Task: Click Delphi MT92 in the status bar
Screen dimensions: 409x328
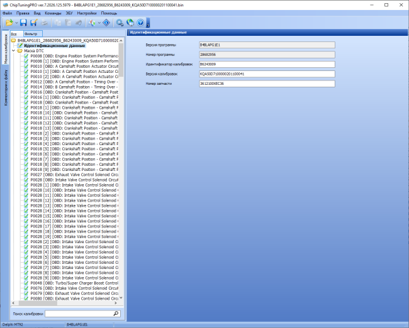Action: [x=13, y=325]
